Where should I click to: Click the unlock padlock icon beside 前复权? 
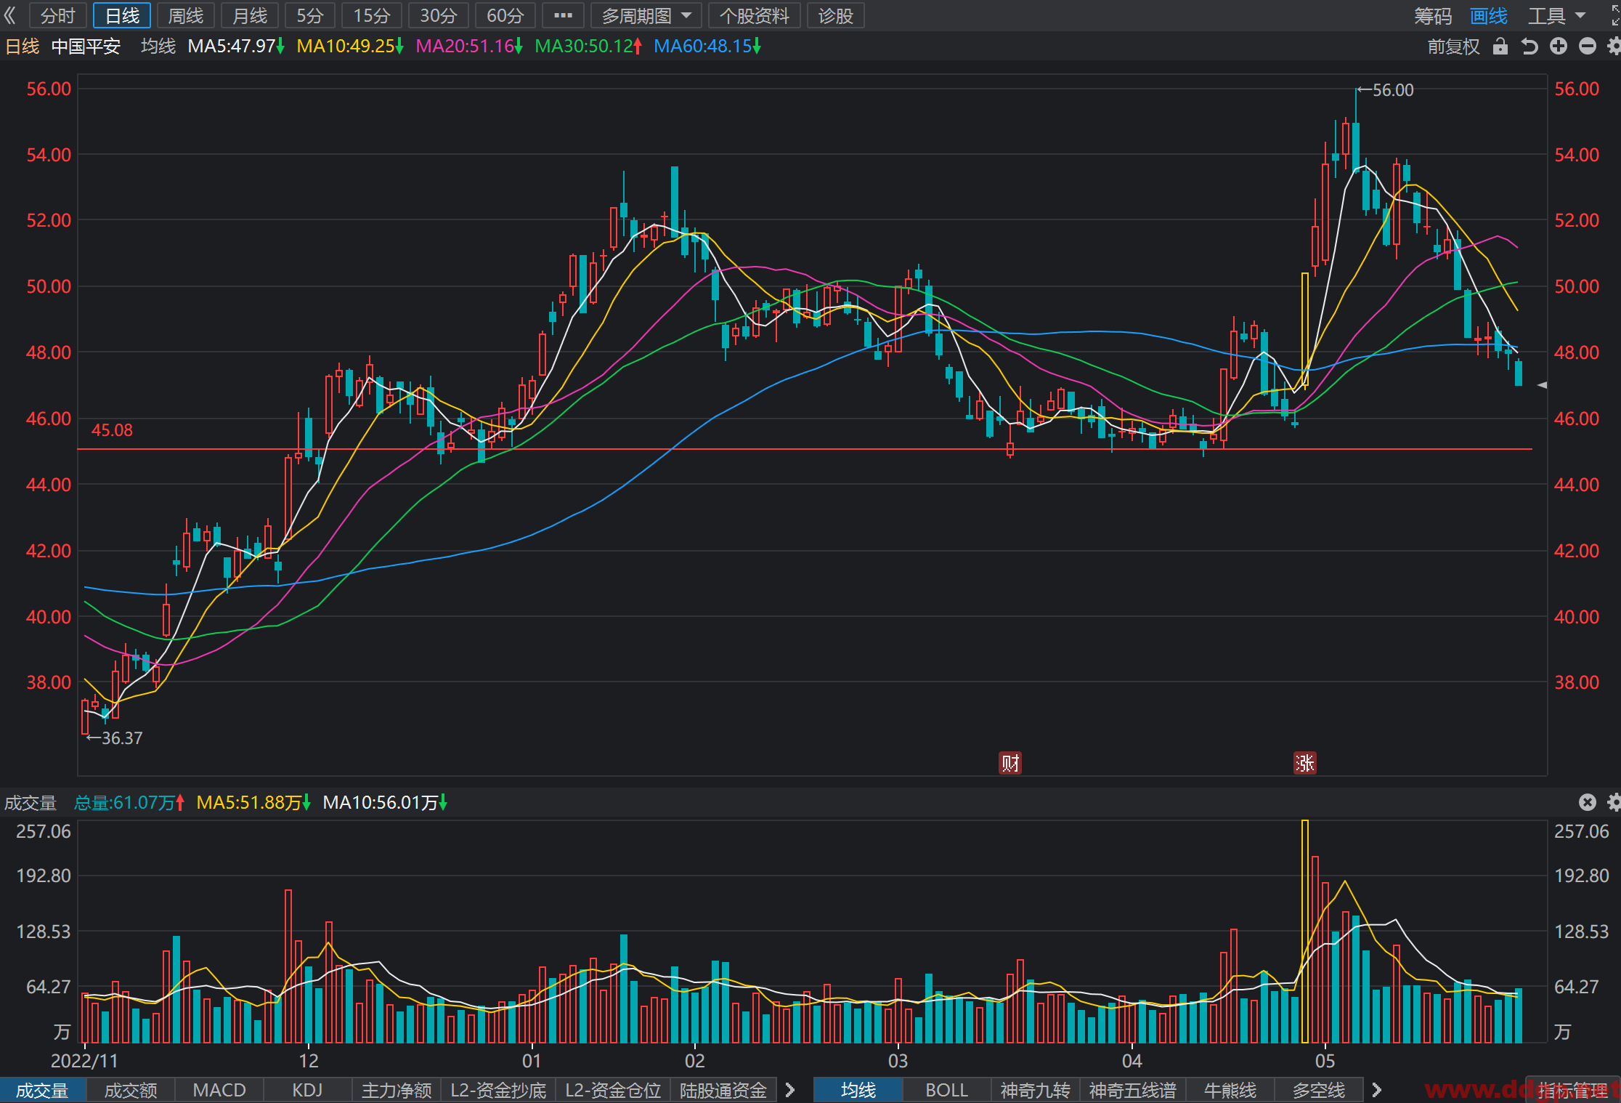(1500, 47)
